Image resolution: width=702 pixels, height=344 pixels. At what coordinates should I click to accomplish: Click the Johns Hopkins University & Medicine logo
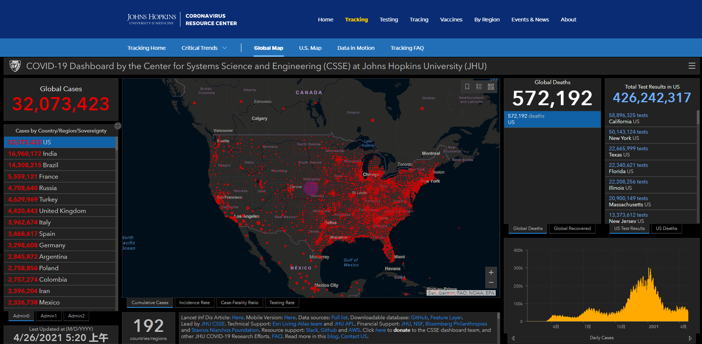[152, 19]
